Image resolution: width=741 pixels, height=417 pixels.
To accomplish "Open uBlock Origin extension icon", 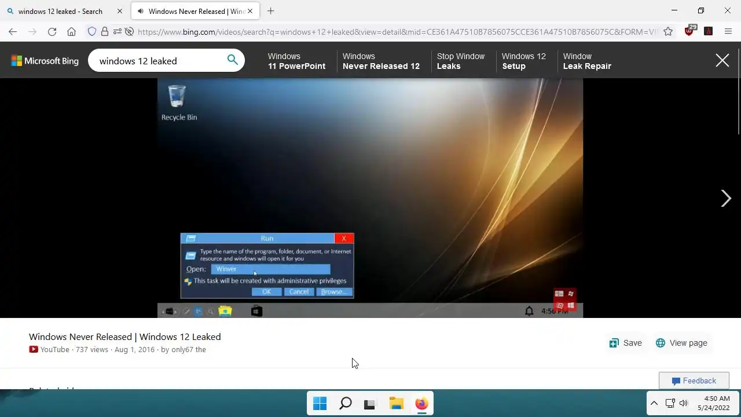I will (x=689, y=31).
